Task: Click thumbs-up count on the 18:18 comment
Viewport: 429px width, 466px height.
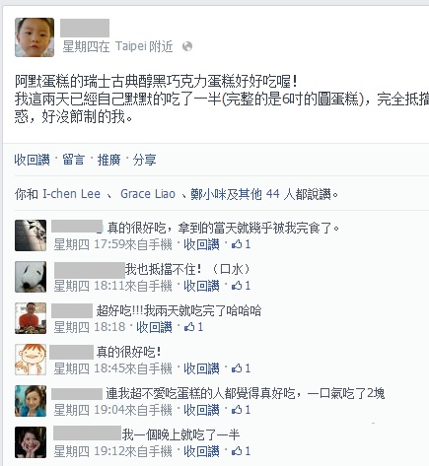Action: (x=194, y=327)
